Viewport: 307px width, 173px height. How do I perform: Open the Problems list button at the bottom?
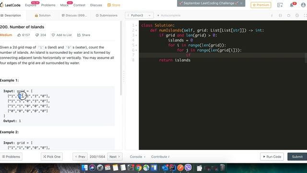[x=11, y=157]
